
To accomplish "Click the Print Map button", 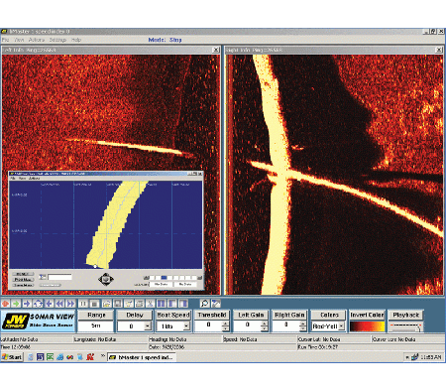I will (23, 280).
